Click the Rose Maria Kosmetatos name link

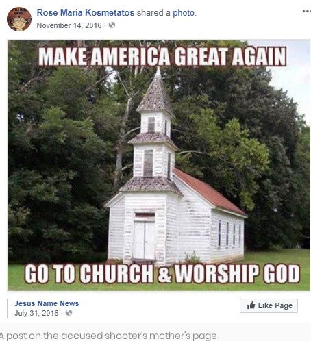click(x=86, y=13)
